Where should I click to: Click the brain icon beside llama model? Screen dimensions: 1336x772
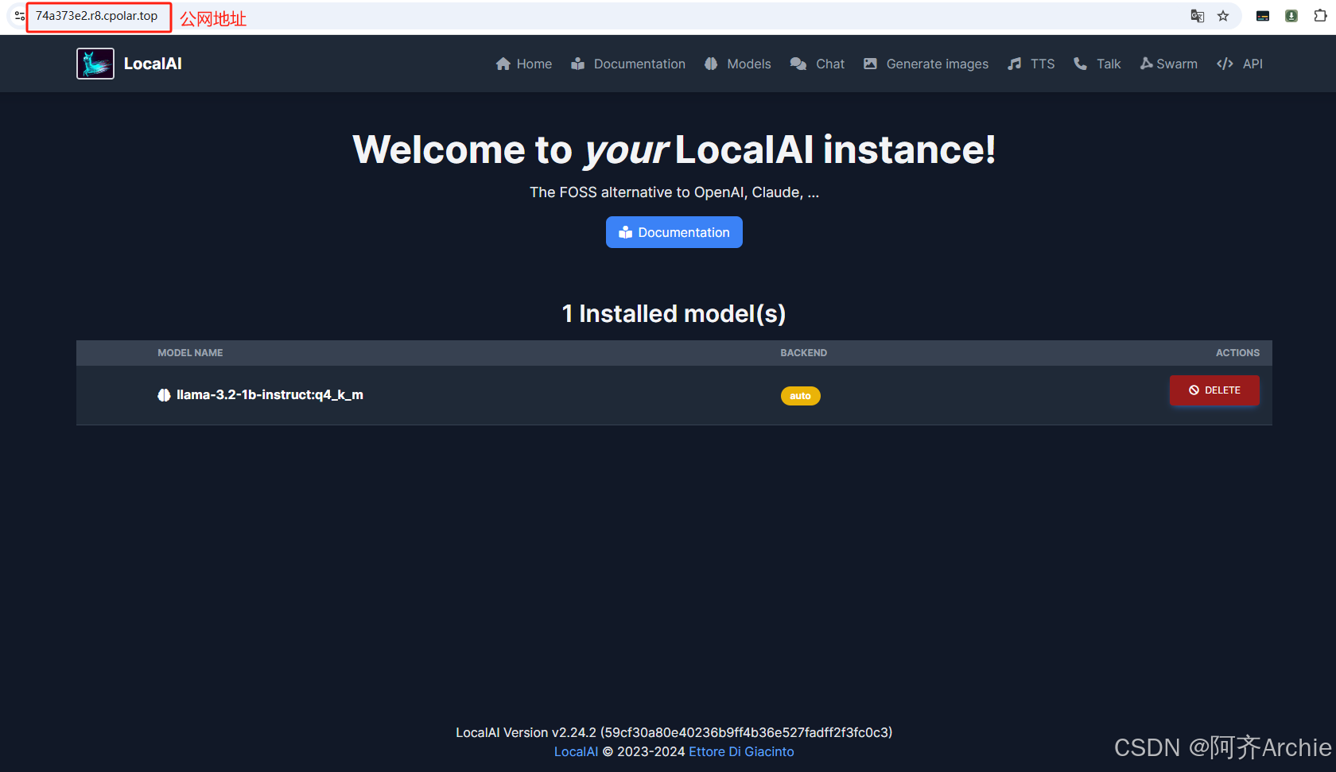coord(164,395)
